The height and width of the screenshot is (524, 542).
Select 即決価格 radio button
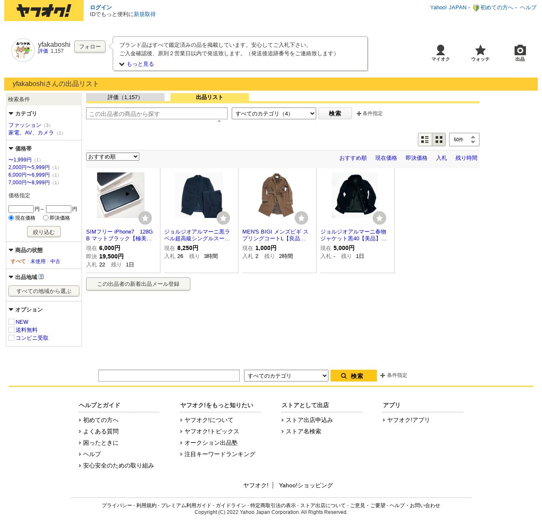pyautogui.click(x=46, y=218)
